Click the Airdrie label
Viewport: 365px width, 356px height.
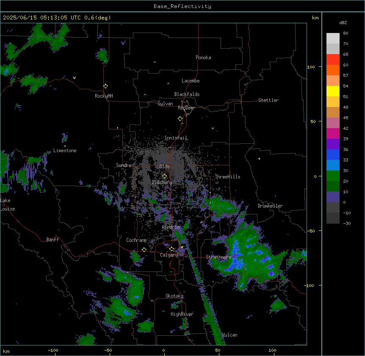tap(171, 227)
